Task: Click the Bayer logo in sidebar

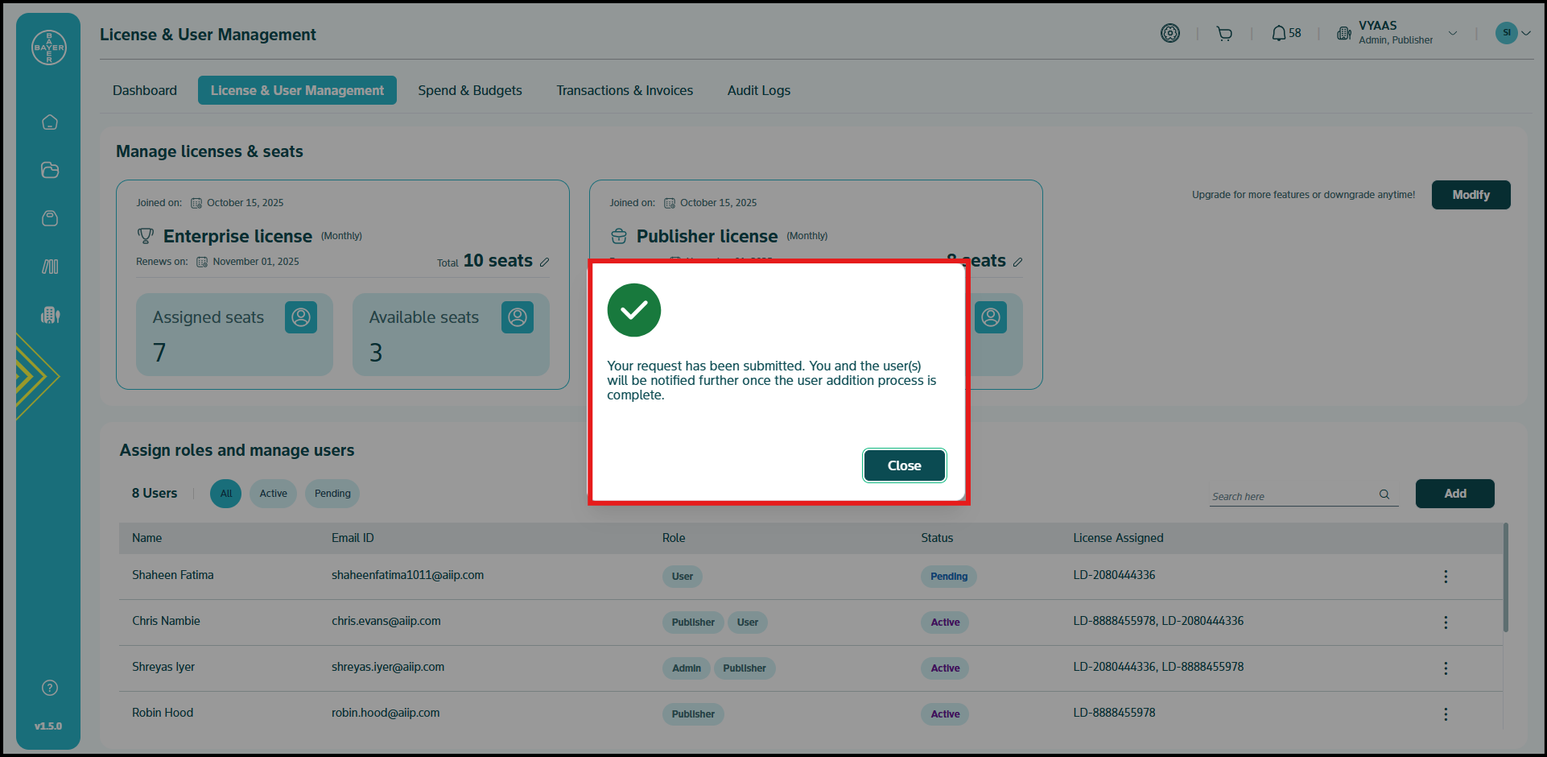Action: [x=48, y=48]
